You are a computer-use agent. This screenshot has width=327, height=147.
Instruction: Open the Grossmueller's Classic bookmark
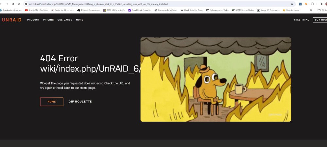tap(166, 10)
